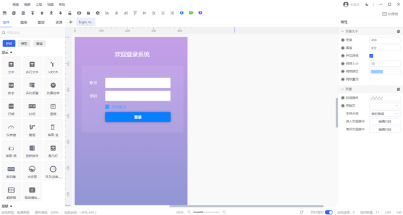This screenshot has height=215, width=403.
Task: Select the 仪表盘 gauge widget
Action: [x=11, y=129]
